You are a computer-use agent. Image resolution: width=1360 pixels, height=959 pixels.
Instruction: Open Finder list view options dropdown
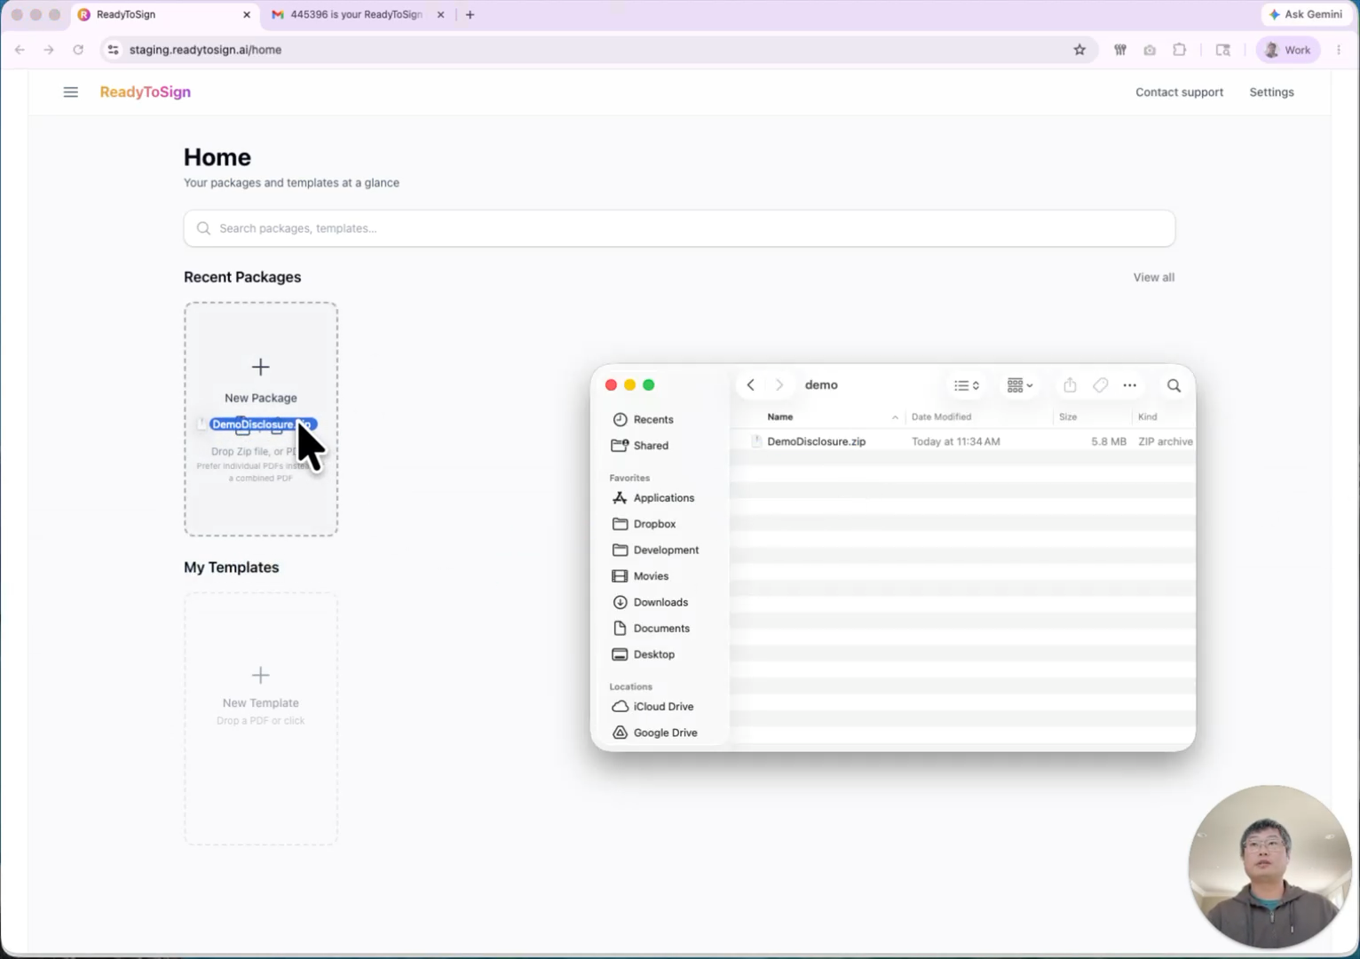pos(967,385)
